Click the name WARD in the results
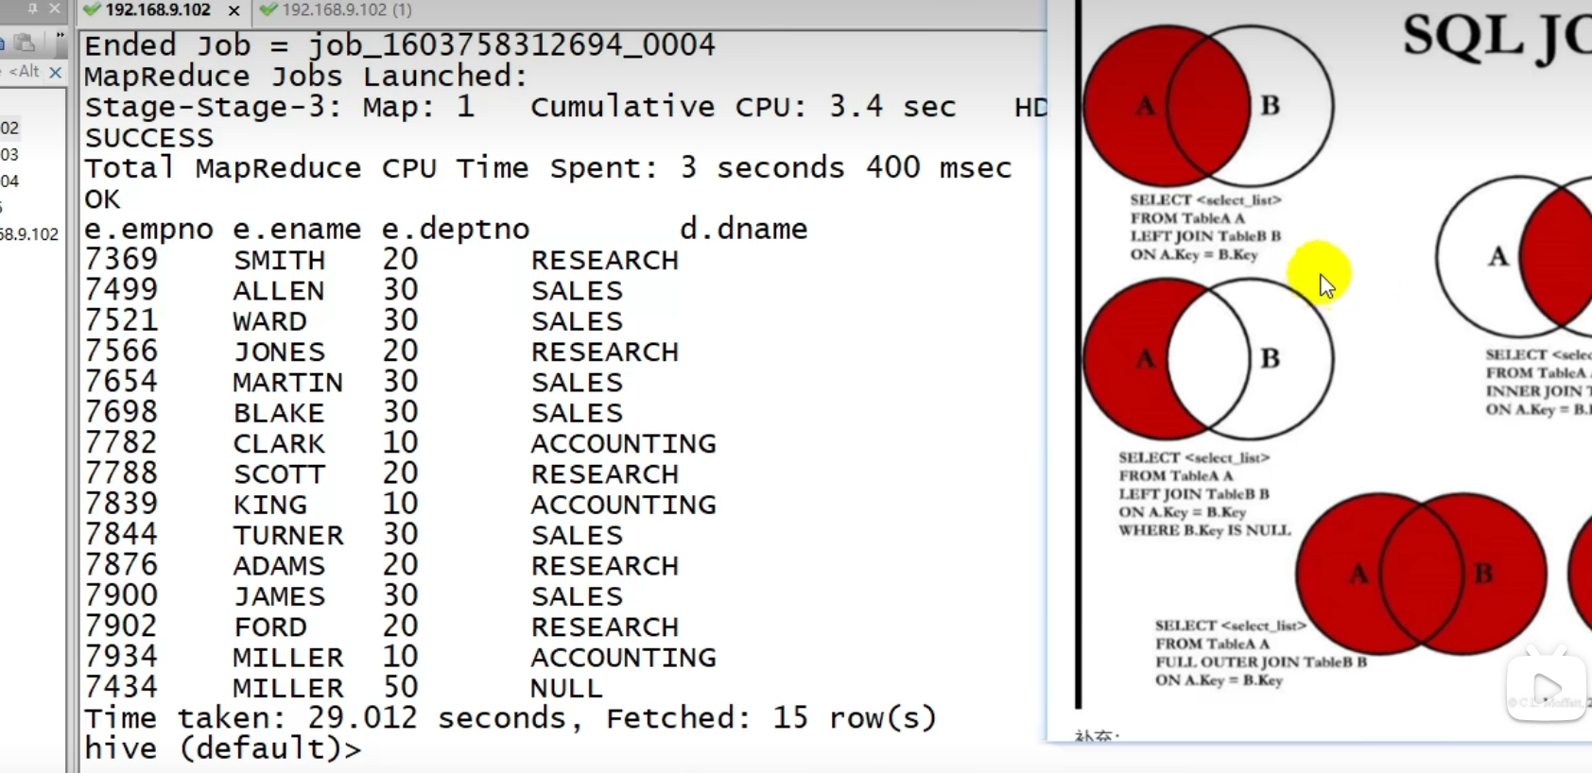1592x773 pixels. 270,320
